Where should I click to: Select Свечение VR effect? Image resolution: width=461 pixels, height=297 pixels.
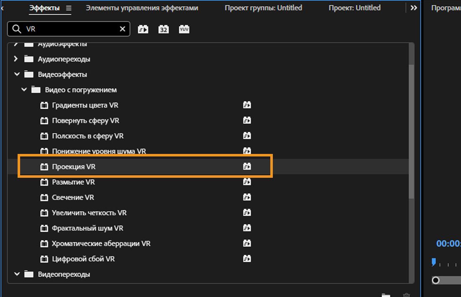73,197
